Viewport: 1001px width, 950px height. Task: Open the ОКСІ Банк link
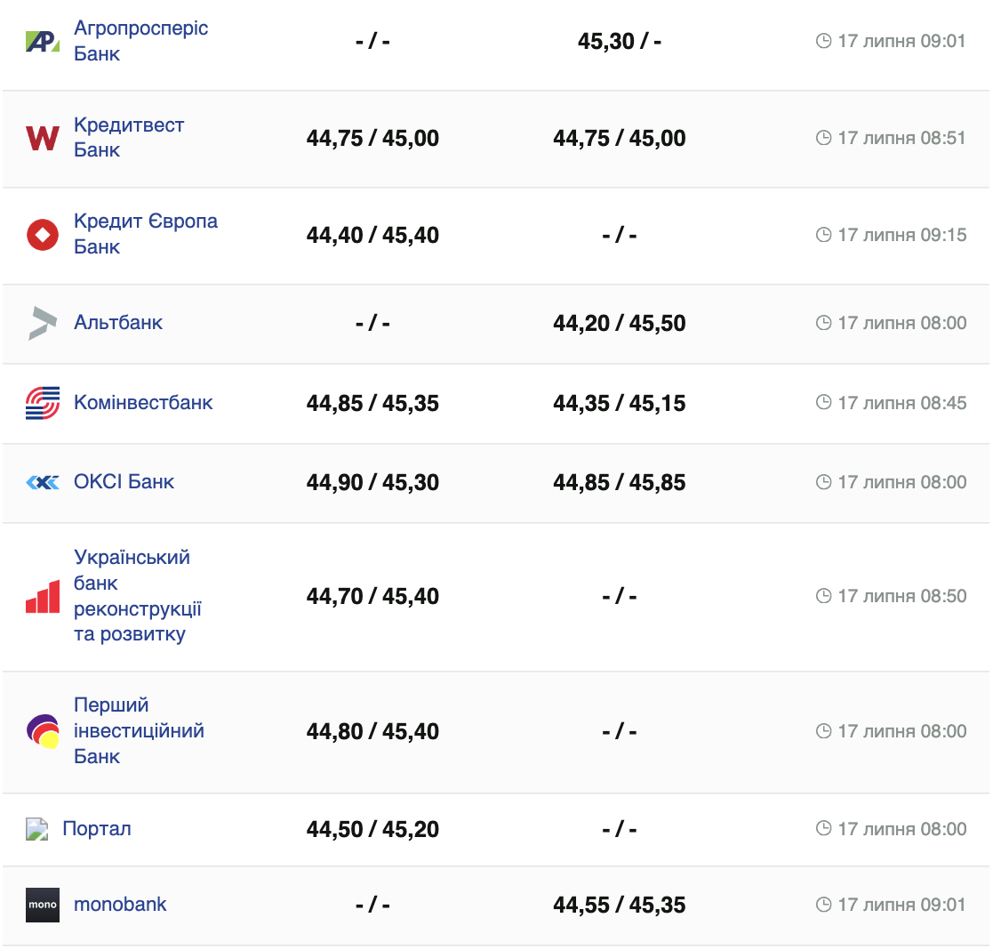[x=124, y=482]
